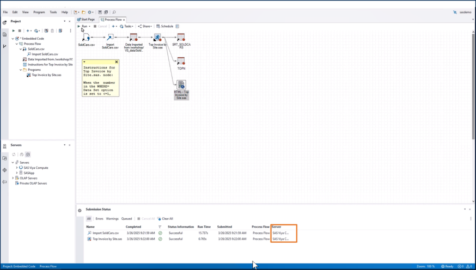The height and width of the screenshot is (270, 476).
Task: Expand the OLAP Servers node
Action: [13, 178]
